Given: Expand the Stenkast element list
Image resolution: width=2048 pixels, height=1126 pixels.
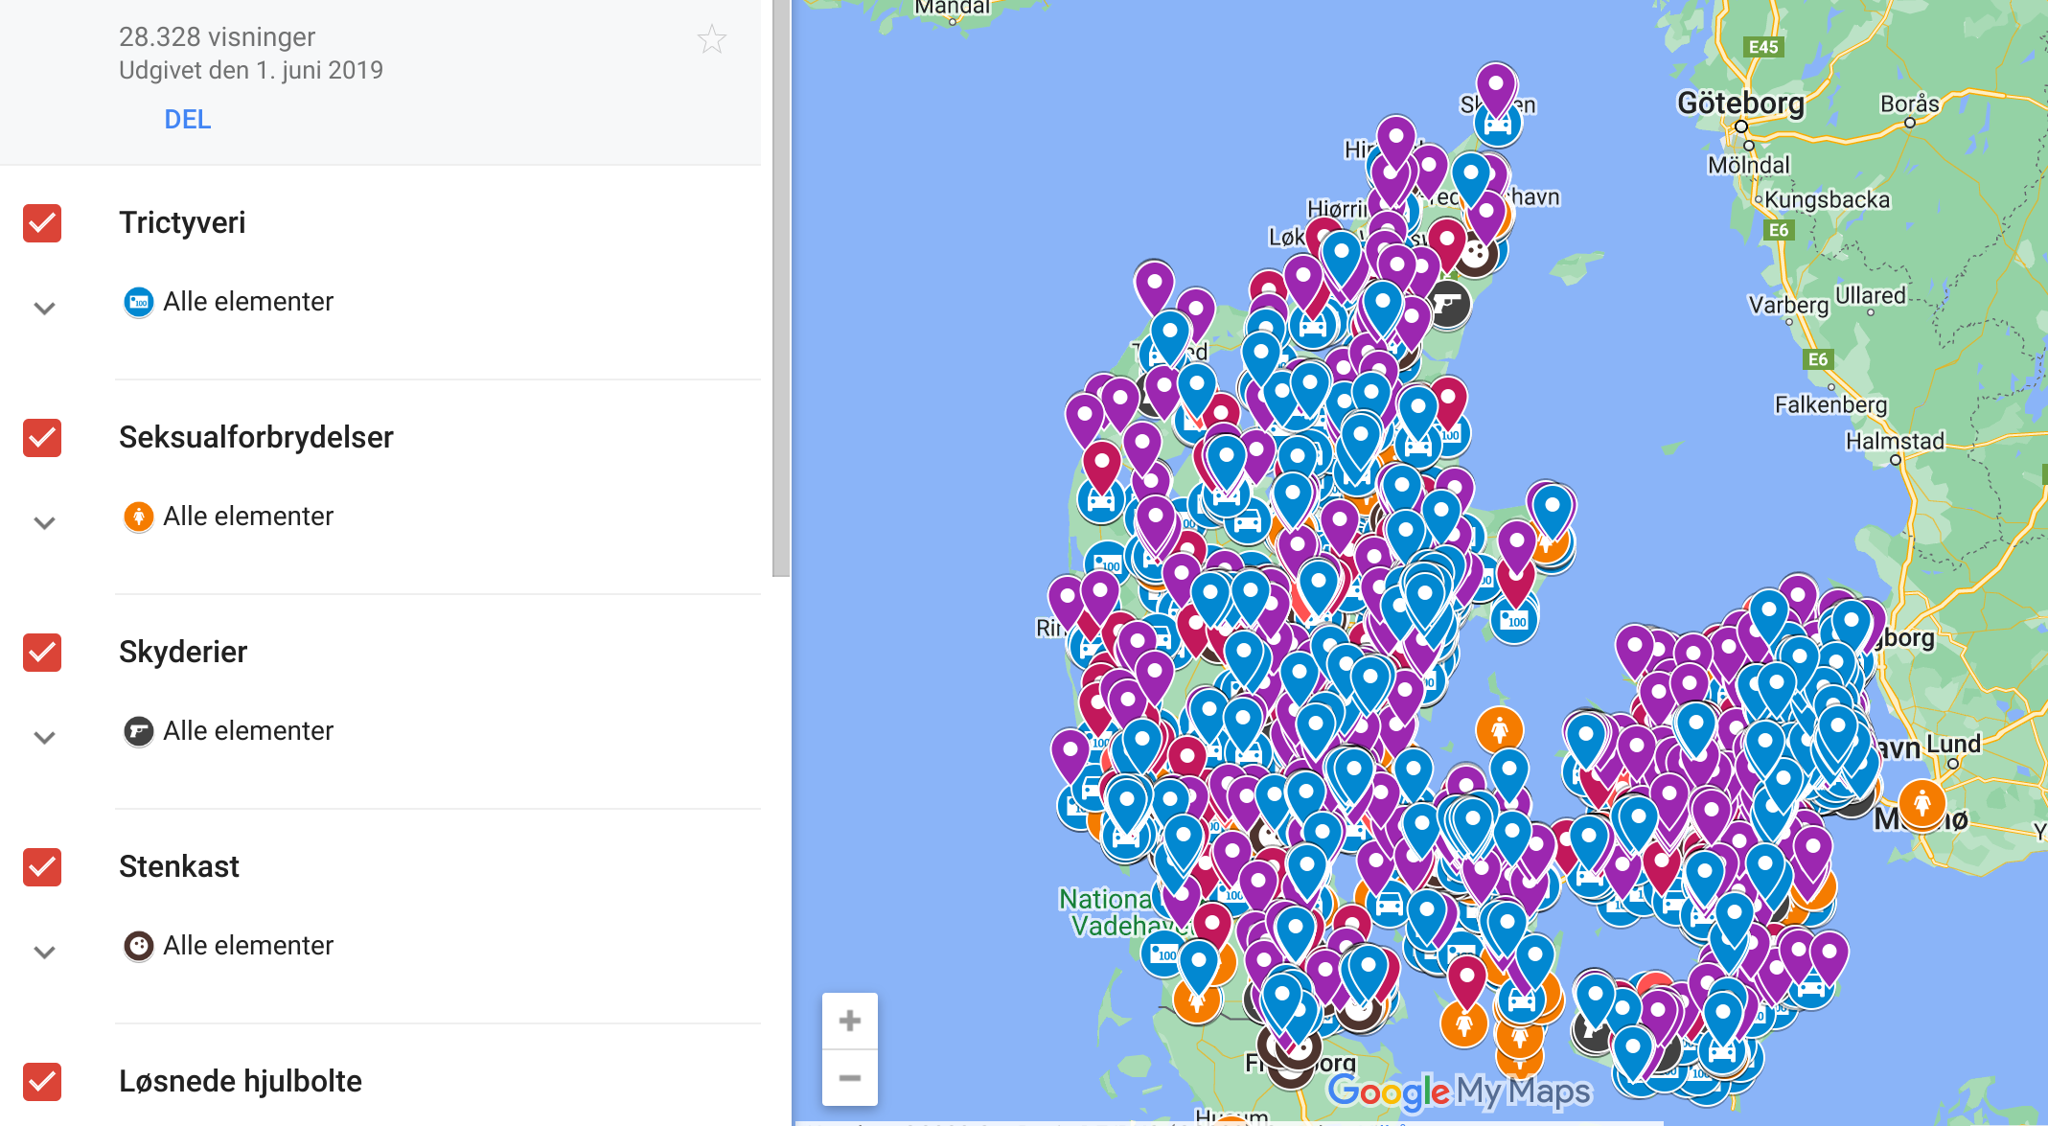Looking at the screenshot, I should click(44, 953).
